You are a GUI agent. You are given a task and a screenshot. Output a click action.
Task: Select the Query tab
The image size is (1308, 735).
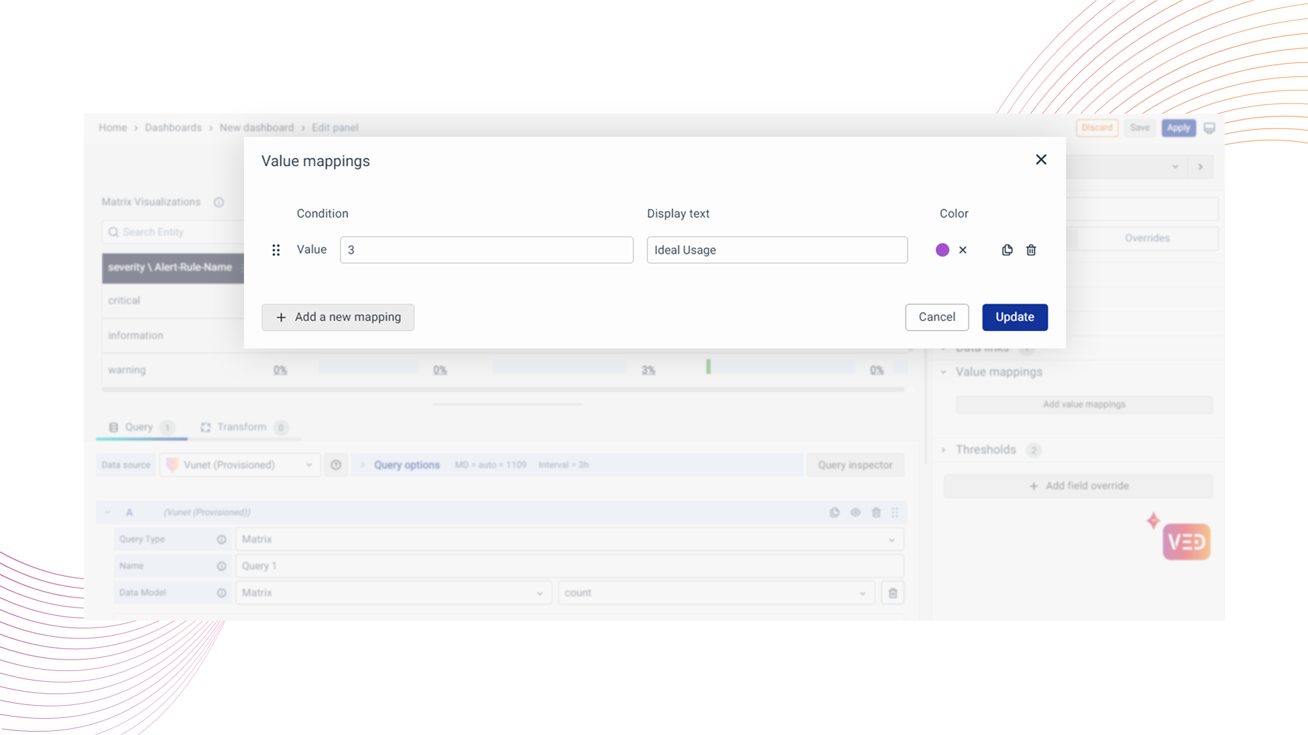click(139, 427)
